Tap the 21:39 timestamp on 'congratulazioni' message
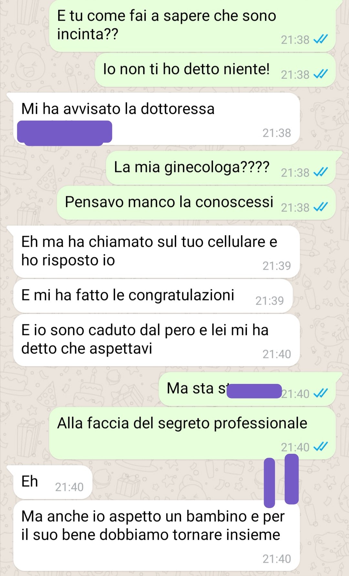This screenshot has width=349, height=576. coord(270,301)
